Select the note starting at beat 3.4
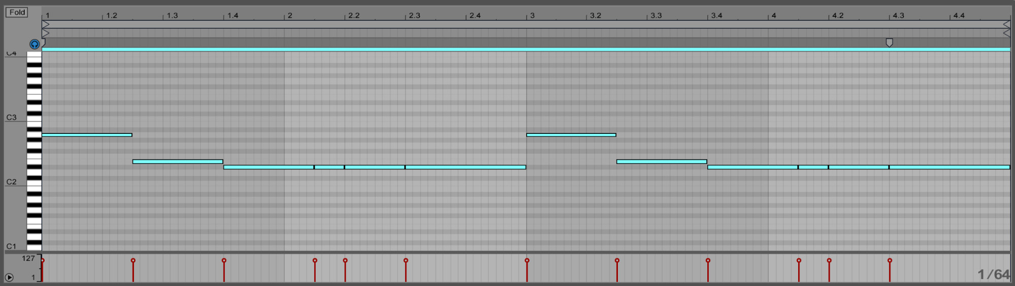Viewport: 1015px width, 286px height. [x=752, y=167]
